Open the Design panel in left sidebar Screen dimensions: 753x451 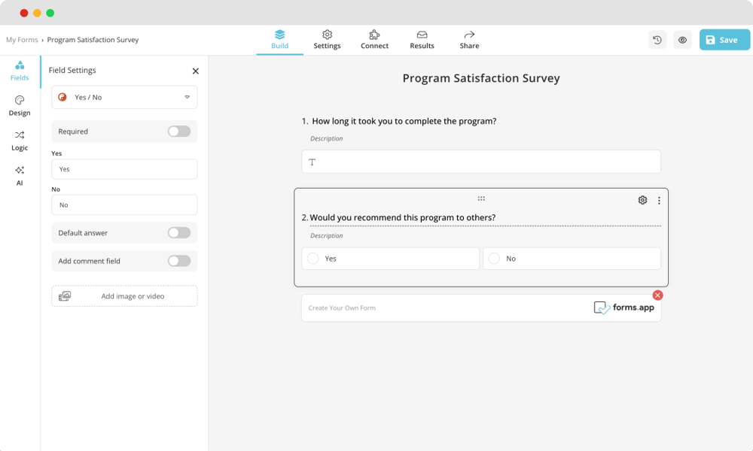[19, 105]
